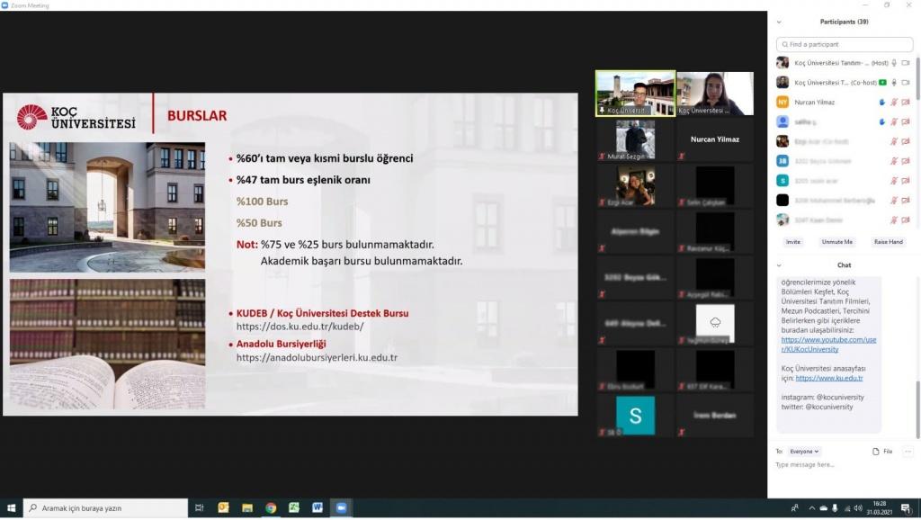This screenshot has height=520, width=921.
Task: Click the Invite button
Action: click(793, 242)
